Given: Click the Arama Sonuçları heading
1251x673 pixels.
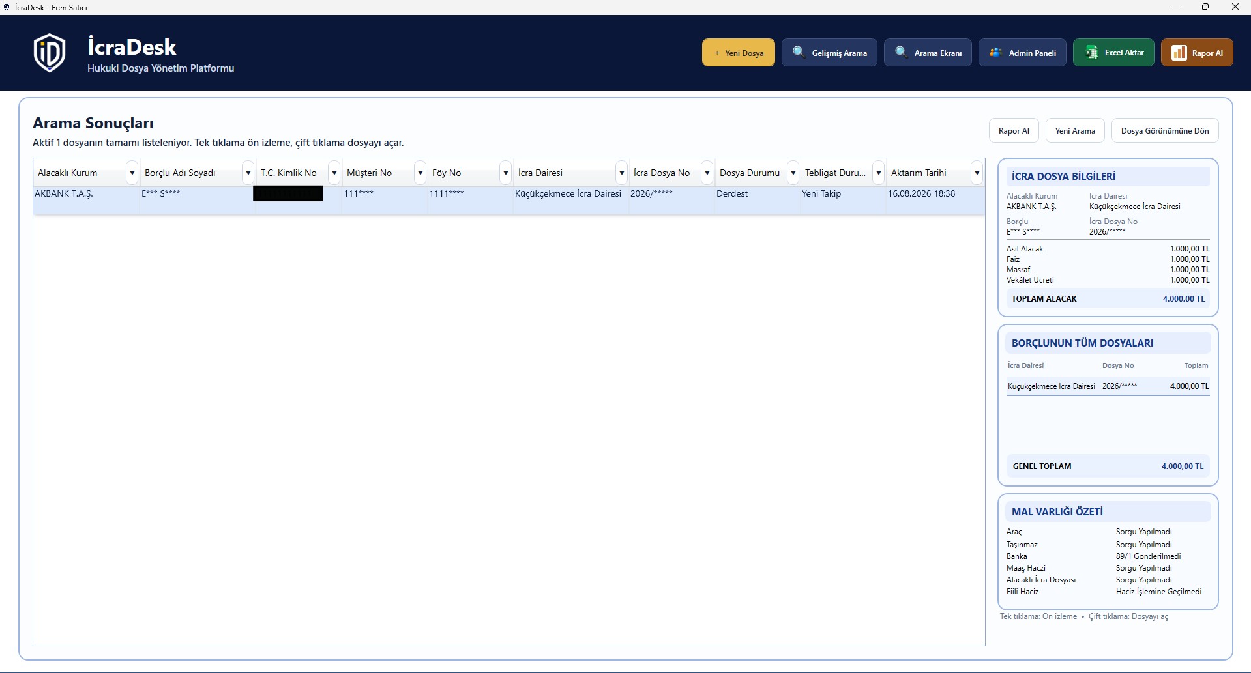Looking at the screenshot, I should coord(93,122).
